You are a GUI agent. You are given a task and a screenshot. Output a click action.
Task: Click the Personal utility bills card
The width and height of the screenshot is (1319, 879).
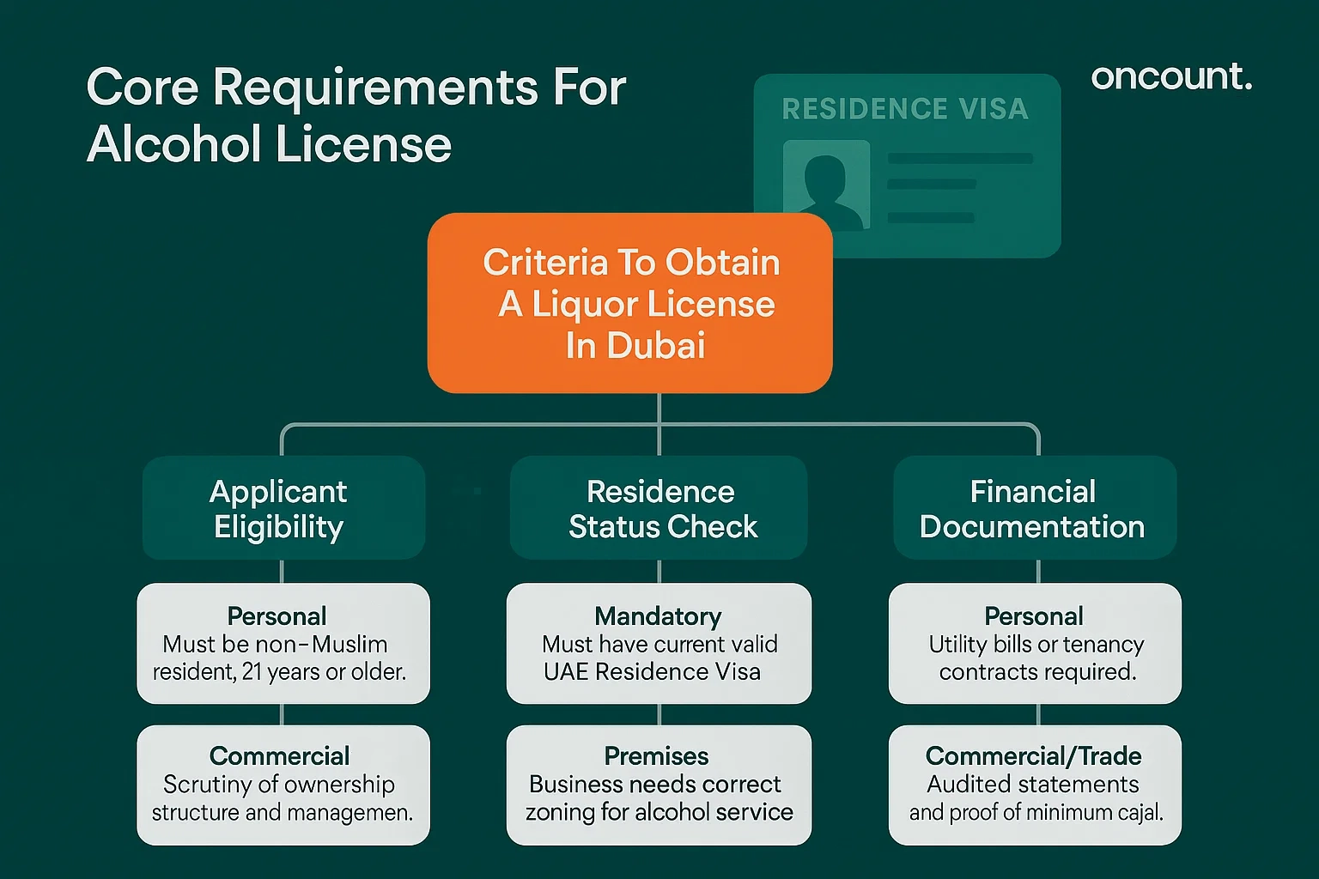pyautogui.click(x=1034, y=644)
